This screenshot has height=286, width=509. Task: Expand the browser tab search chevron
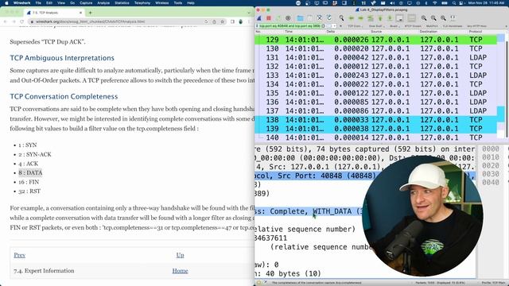tap(249, 13)
